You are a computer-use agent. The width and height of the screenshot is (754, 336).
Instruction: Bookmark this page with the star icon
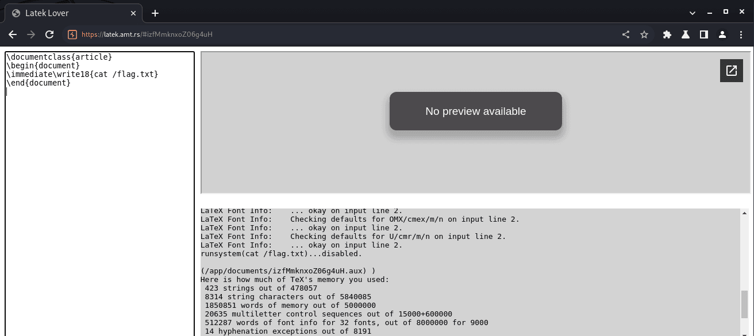click(x=644, y=34)
